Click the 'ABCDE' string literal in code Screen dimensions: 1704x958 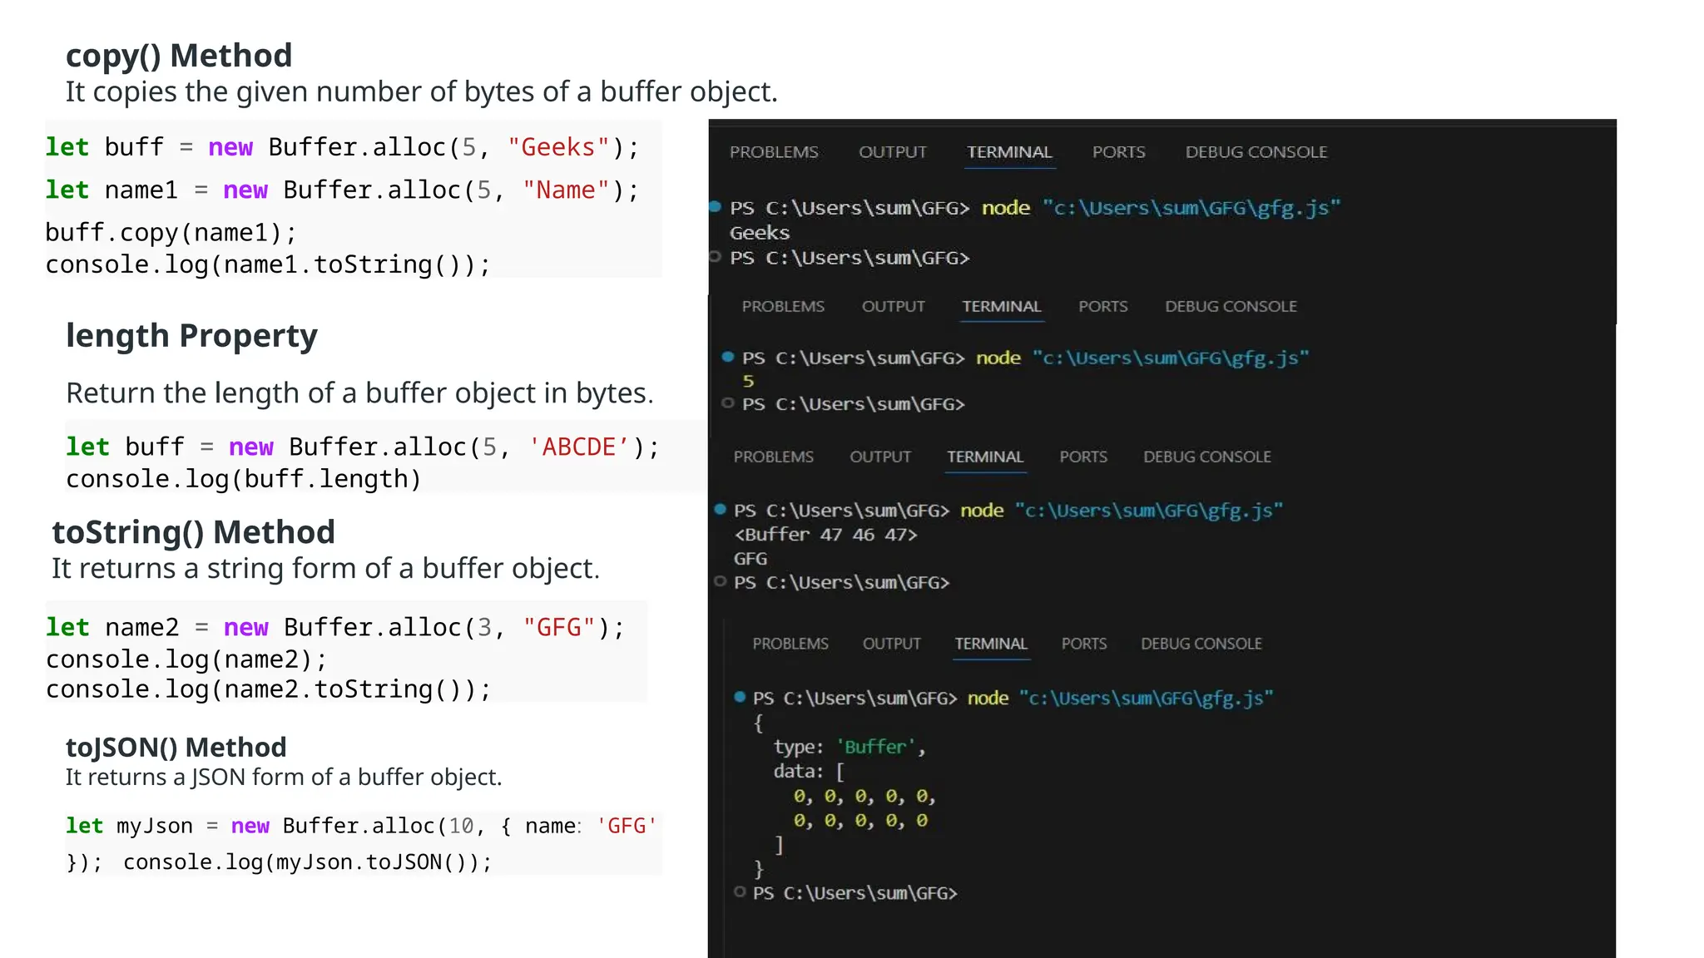tap(578, 447)
